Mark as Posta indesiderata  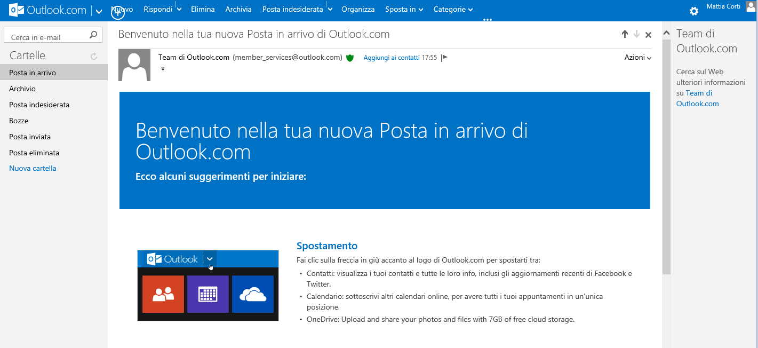click(x=293, y=9)
